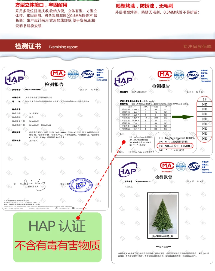Click the enlarged note "(1) 1mg/kg=1ppm=0.0001%"
Screen dimensions: 215x271
coord(177,138)
